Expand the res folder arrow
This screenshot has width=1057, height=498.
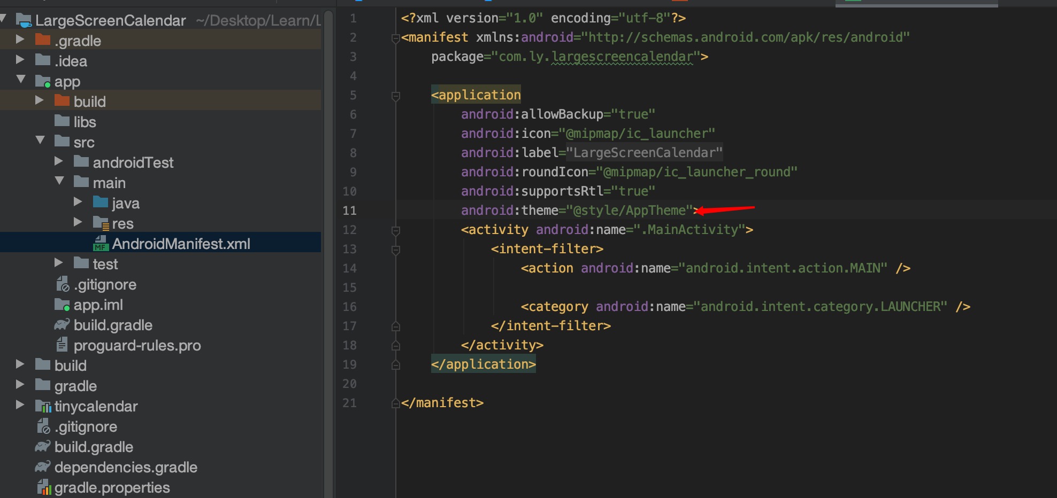tap(78, 222)
